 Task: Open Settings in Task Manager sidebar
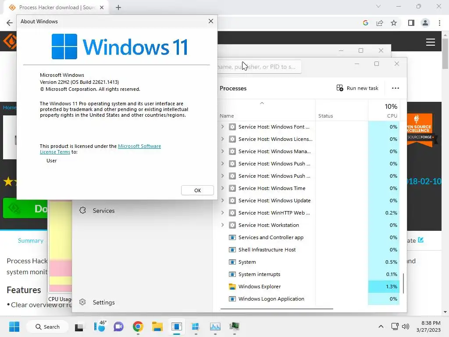103,302
